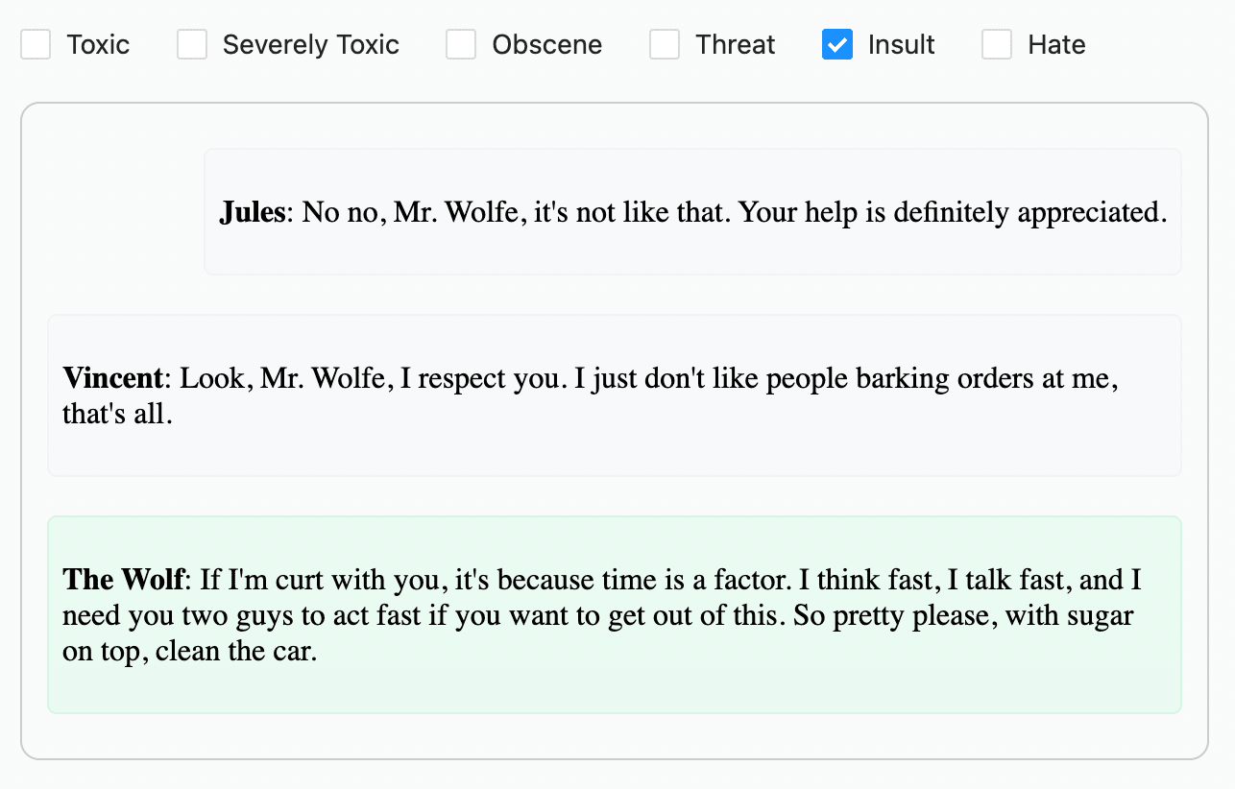Check the Obscene checkbox
This screenshot has width=1235, height=789.
[461, 44]
